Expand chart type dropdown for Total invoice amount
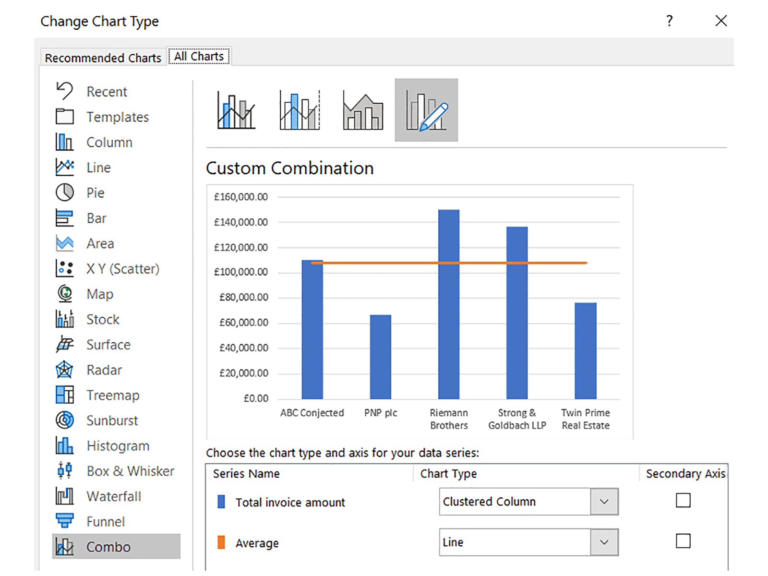This screenshot has height=576, width=768. pyautogui.click(x=604, y=502)
